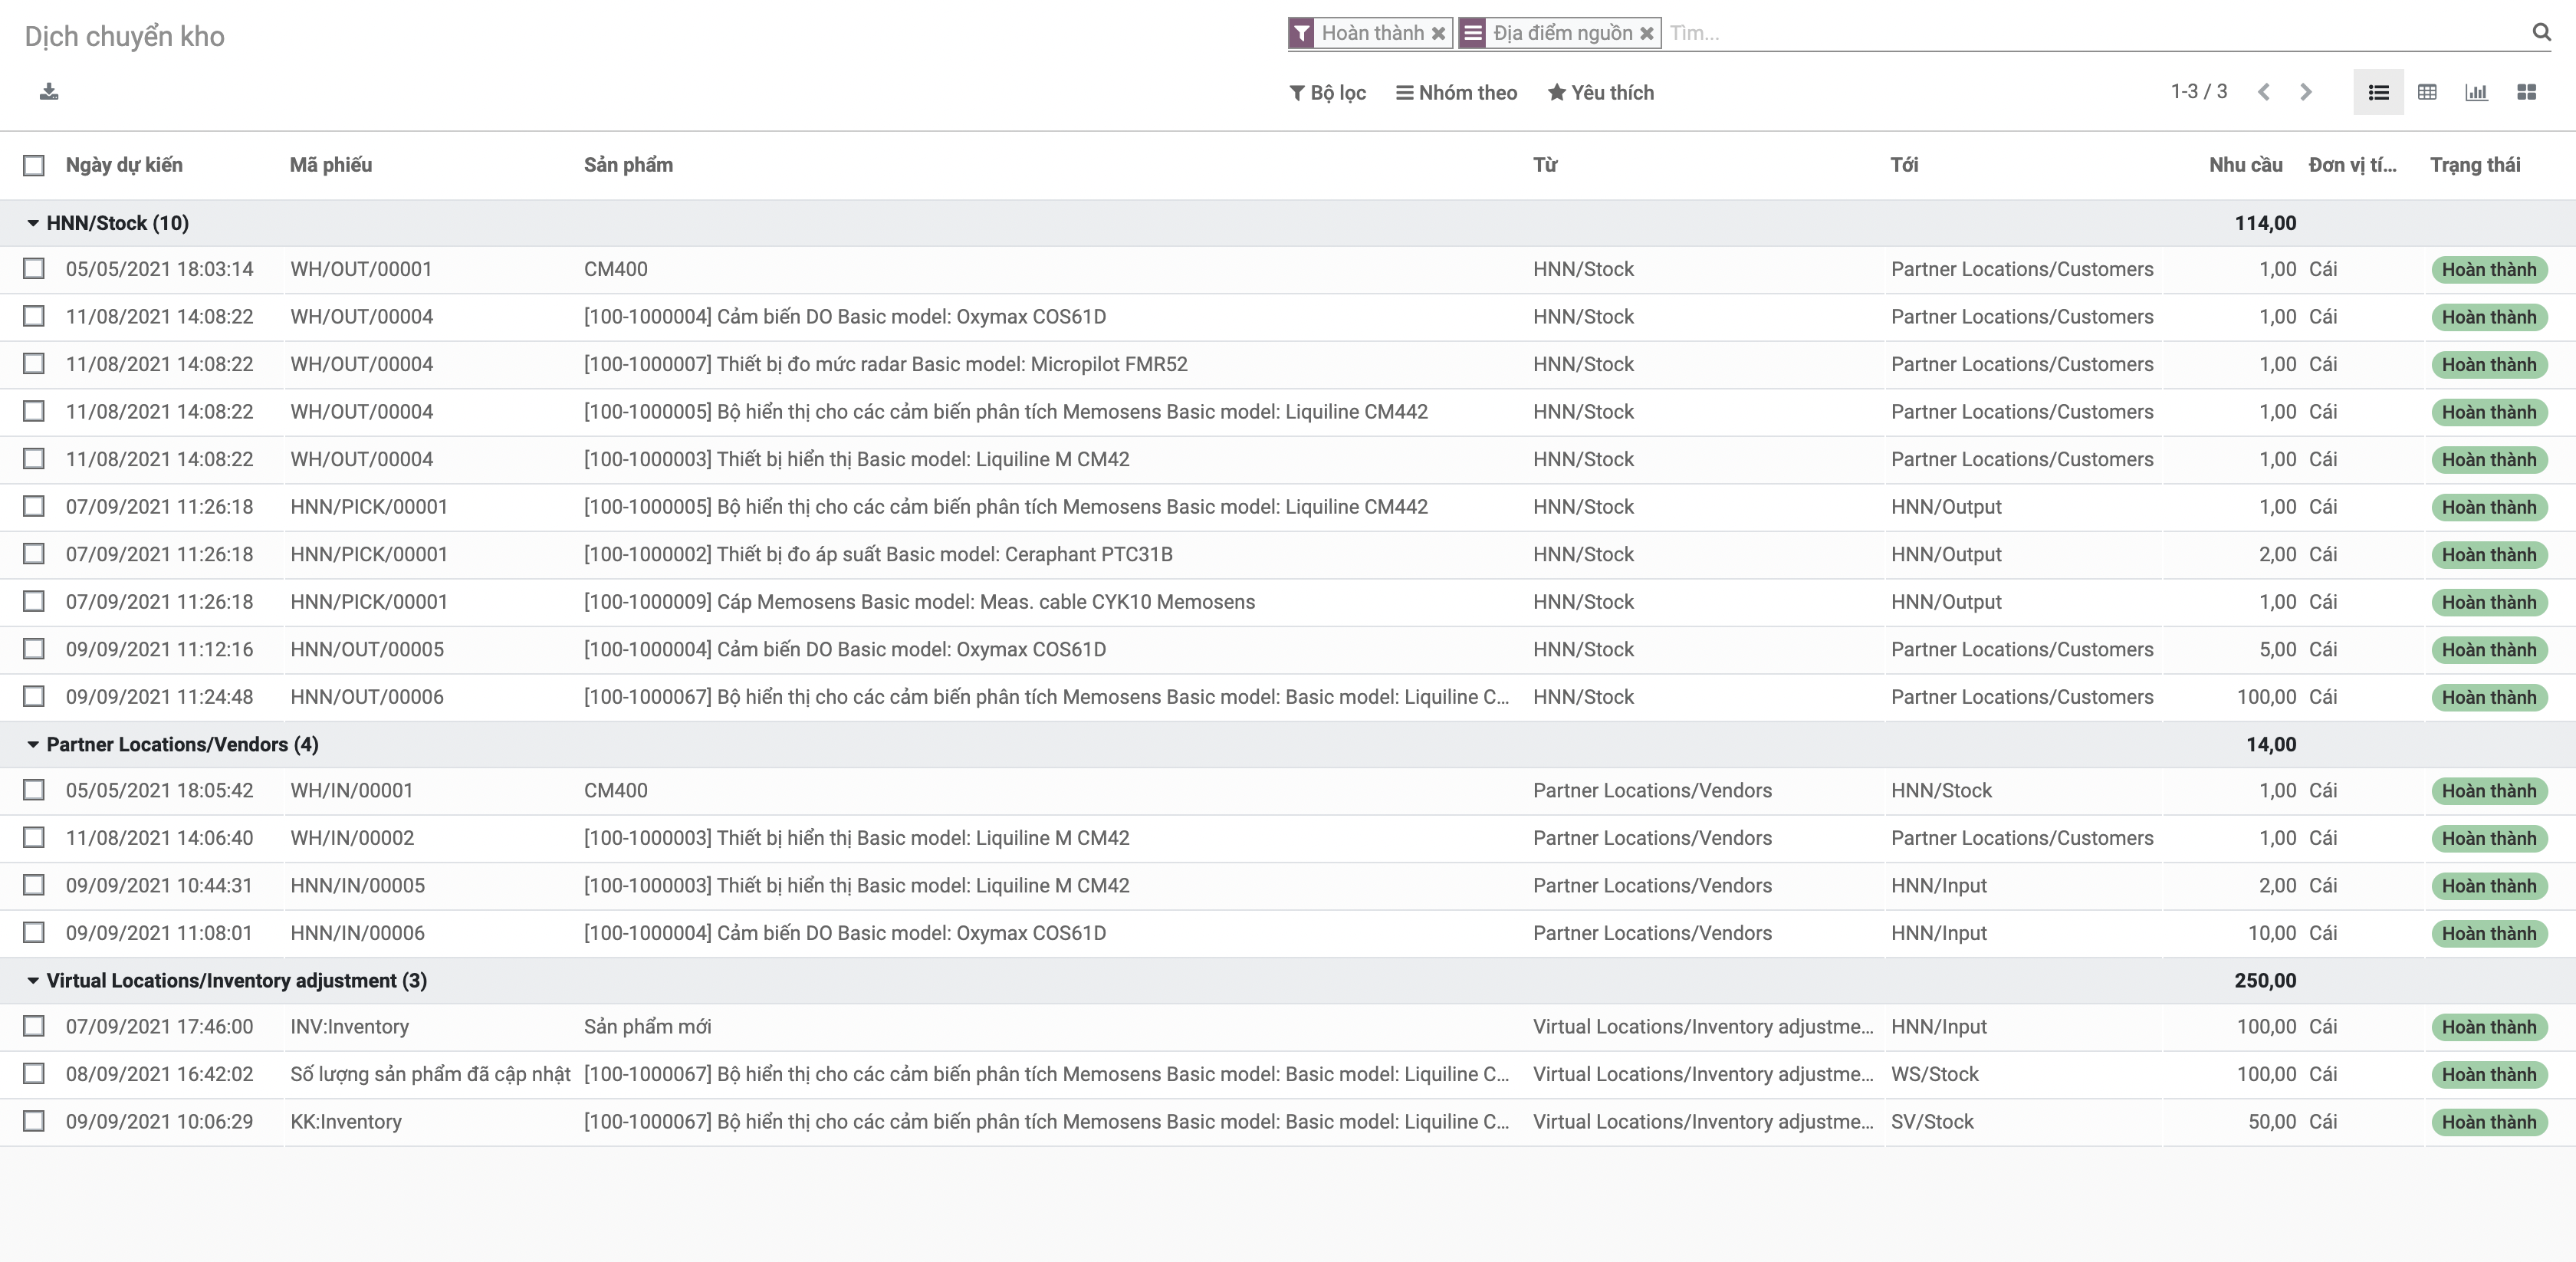Click the 'Hoàn thành' status badge on HNN/PICK/00001
The image size is (2576, 1262).
point(2489,507)
